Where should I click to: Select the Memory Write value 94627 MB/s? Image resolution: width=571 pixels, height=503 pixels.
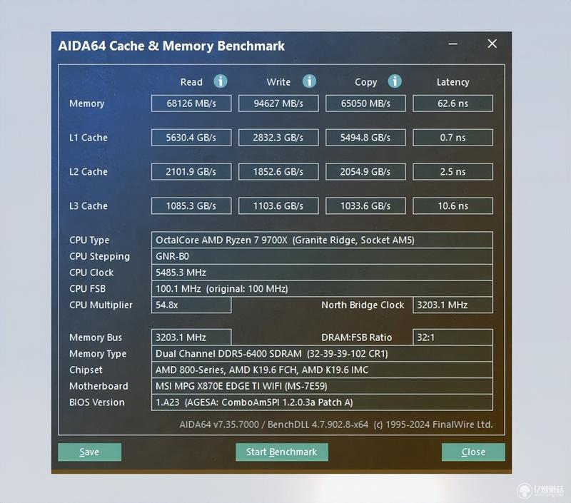pyautogui.click(x=278, y=103)
